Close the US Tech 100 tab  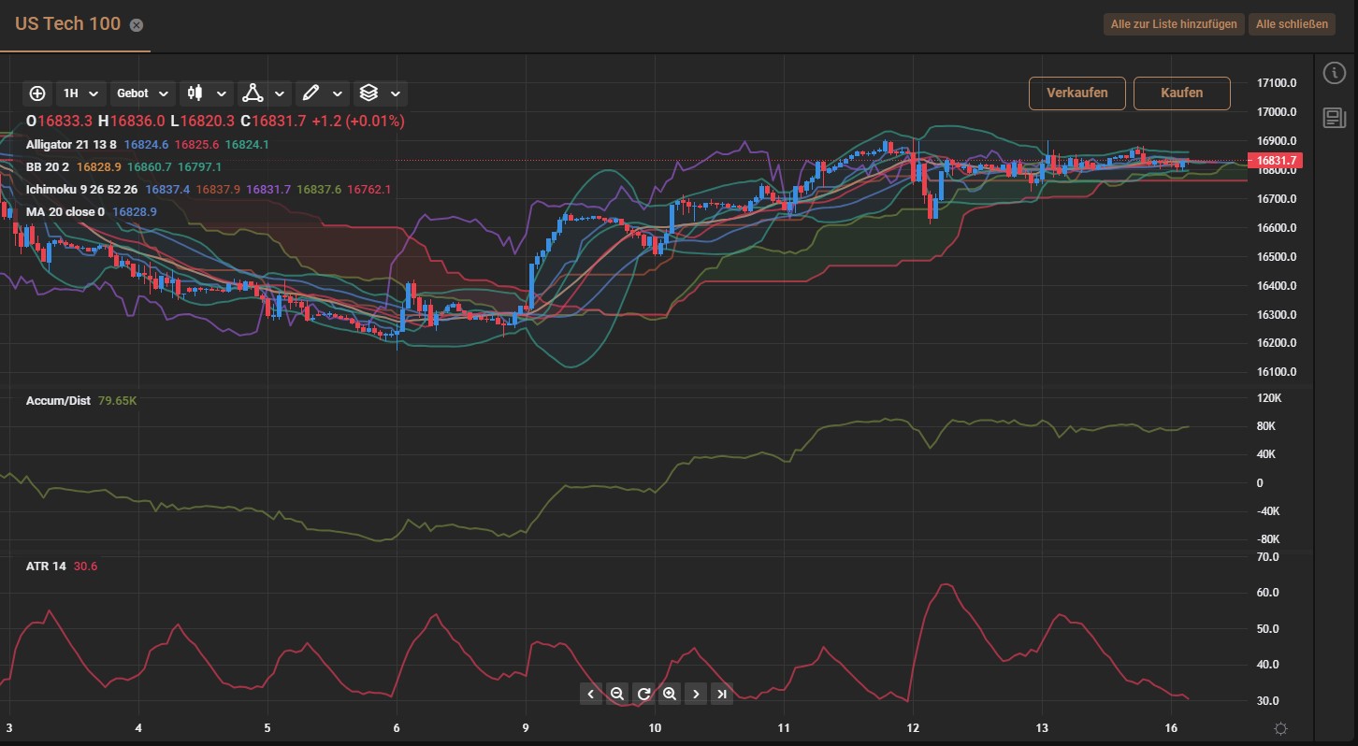coord(137,25)
